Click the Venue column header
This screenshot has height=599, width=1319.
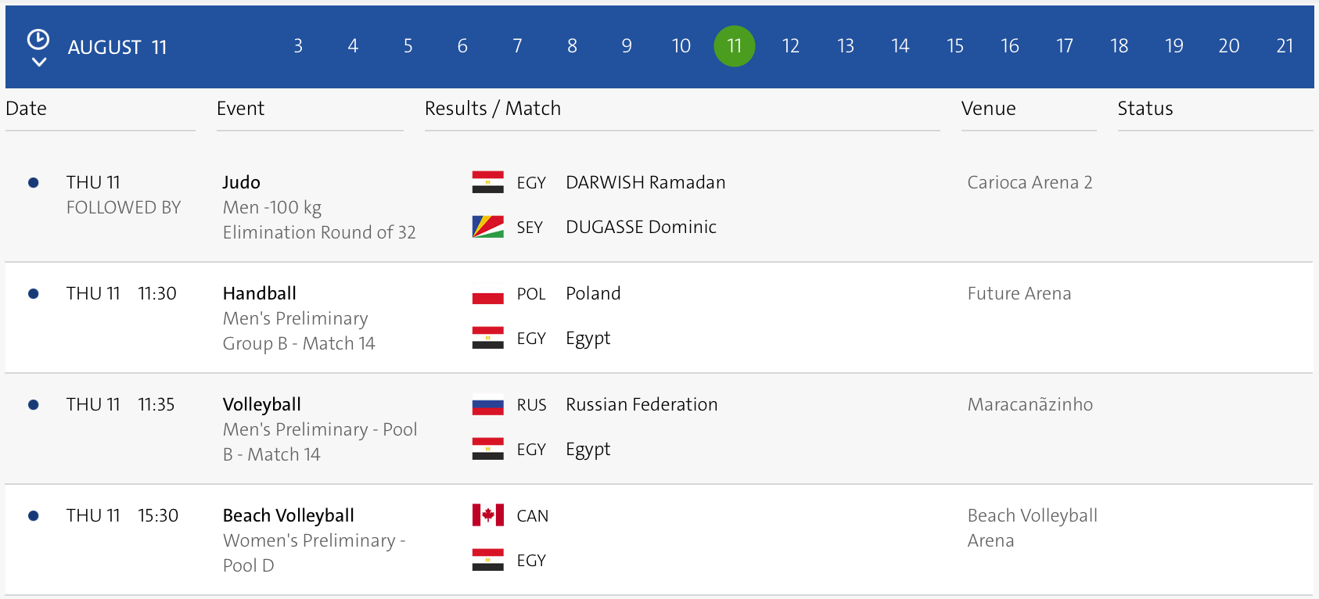coord(988,109)
